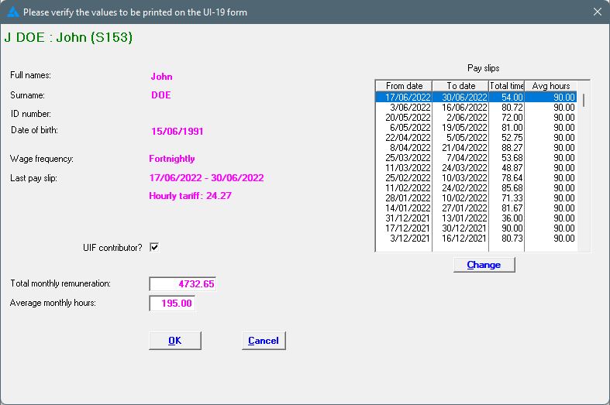Viewport: 610px width, 405px height.
Task: Click total time value 71.33
Action: point(512,198)
